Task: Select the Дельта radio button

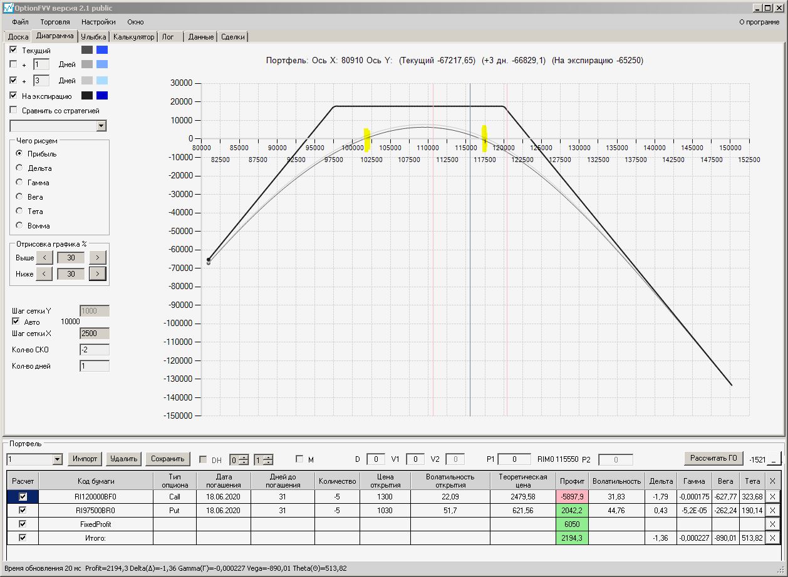Action: [x=19, y=168]
